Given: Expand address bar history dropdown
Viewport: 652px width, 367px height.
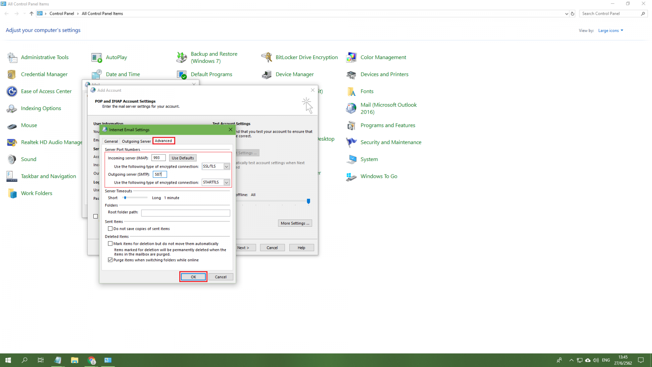Looking at the screenshot, I should pyautogui.click(x=566, y=13).
